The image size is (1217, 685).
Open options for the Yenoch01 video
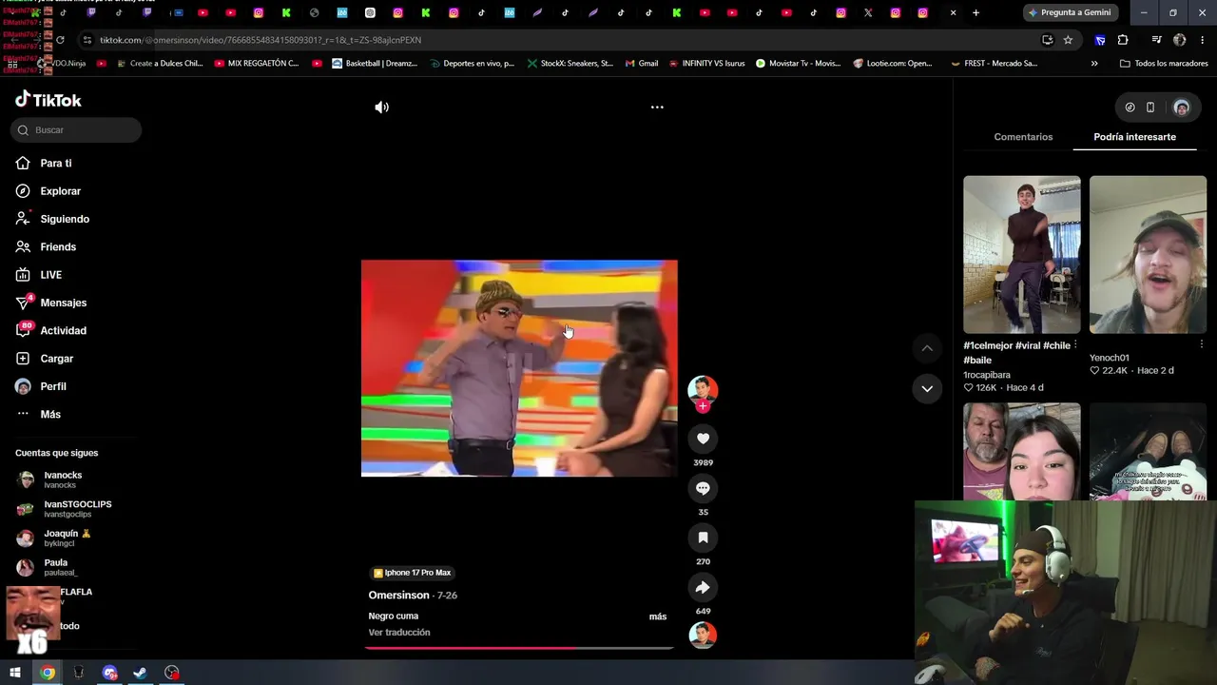pyautogui.click(x=1202, y=345)
